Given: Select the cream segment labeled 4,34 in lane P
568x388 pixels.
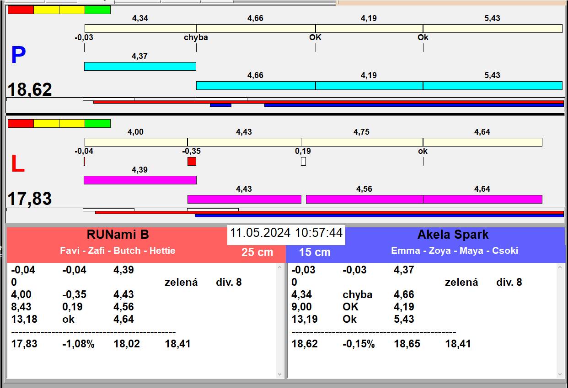Looking at the screenshot, I should (x=140, y=28).
